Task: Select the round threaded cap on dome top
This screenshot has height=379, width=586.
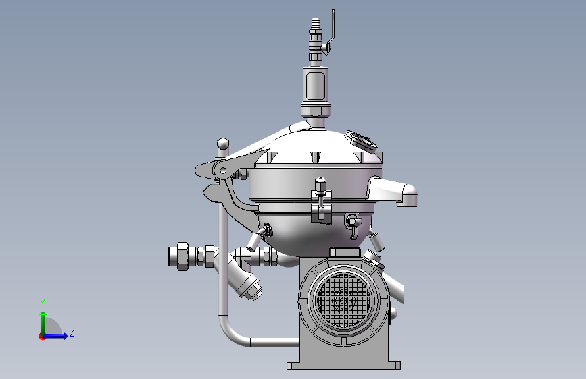Action: click(361, 140)
